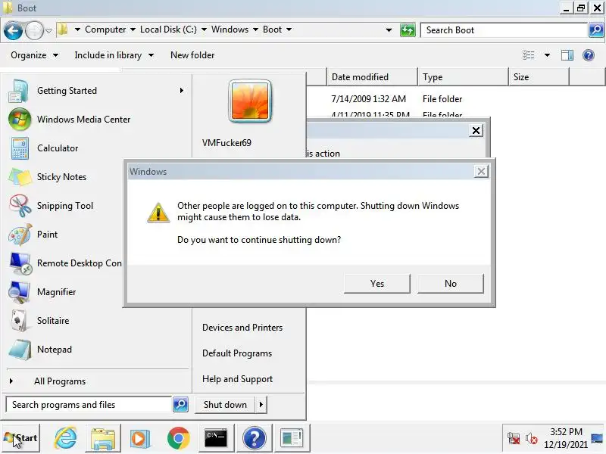Screen dimensions: 606x454
Task: Expand Getting Started submenu arrow
Action: pos(182,91)
